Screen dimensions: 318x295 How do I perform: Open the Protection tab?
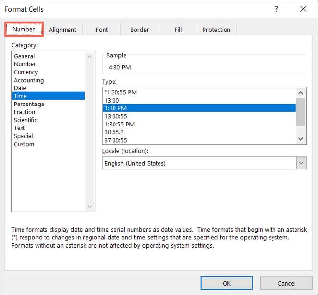[x=216, y=30]
